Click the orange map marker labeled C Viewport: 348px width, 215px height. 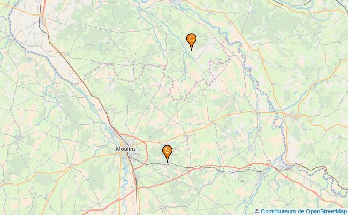point(191,41)
